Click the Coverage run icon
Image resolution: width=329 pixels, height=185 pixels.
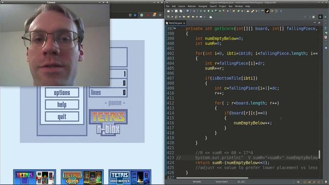(x=216, y=11)
